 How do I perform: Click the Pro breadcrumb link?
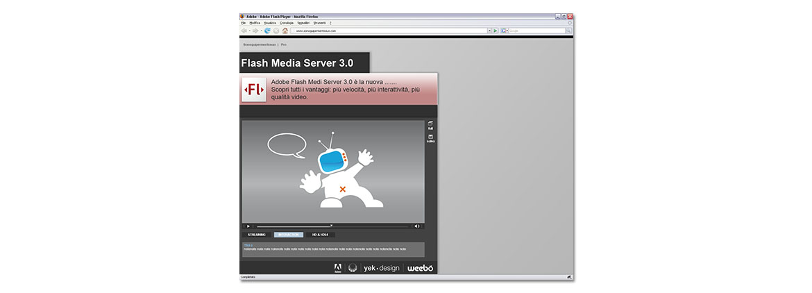point(284,45)
